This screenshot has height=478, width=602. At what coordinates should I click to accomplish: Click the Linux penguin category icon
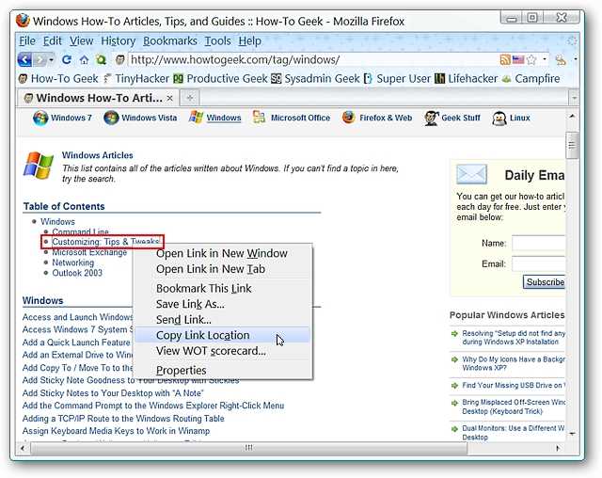pos(499,119)
